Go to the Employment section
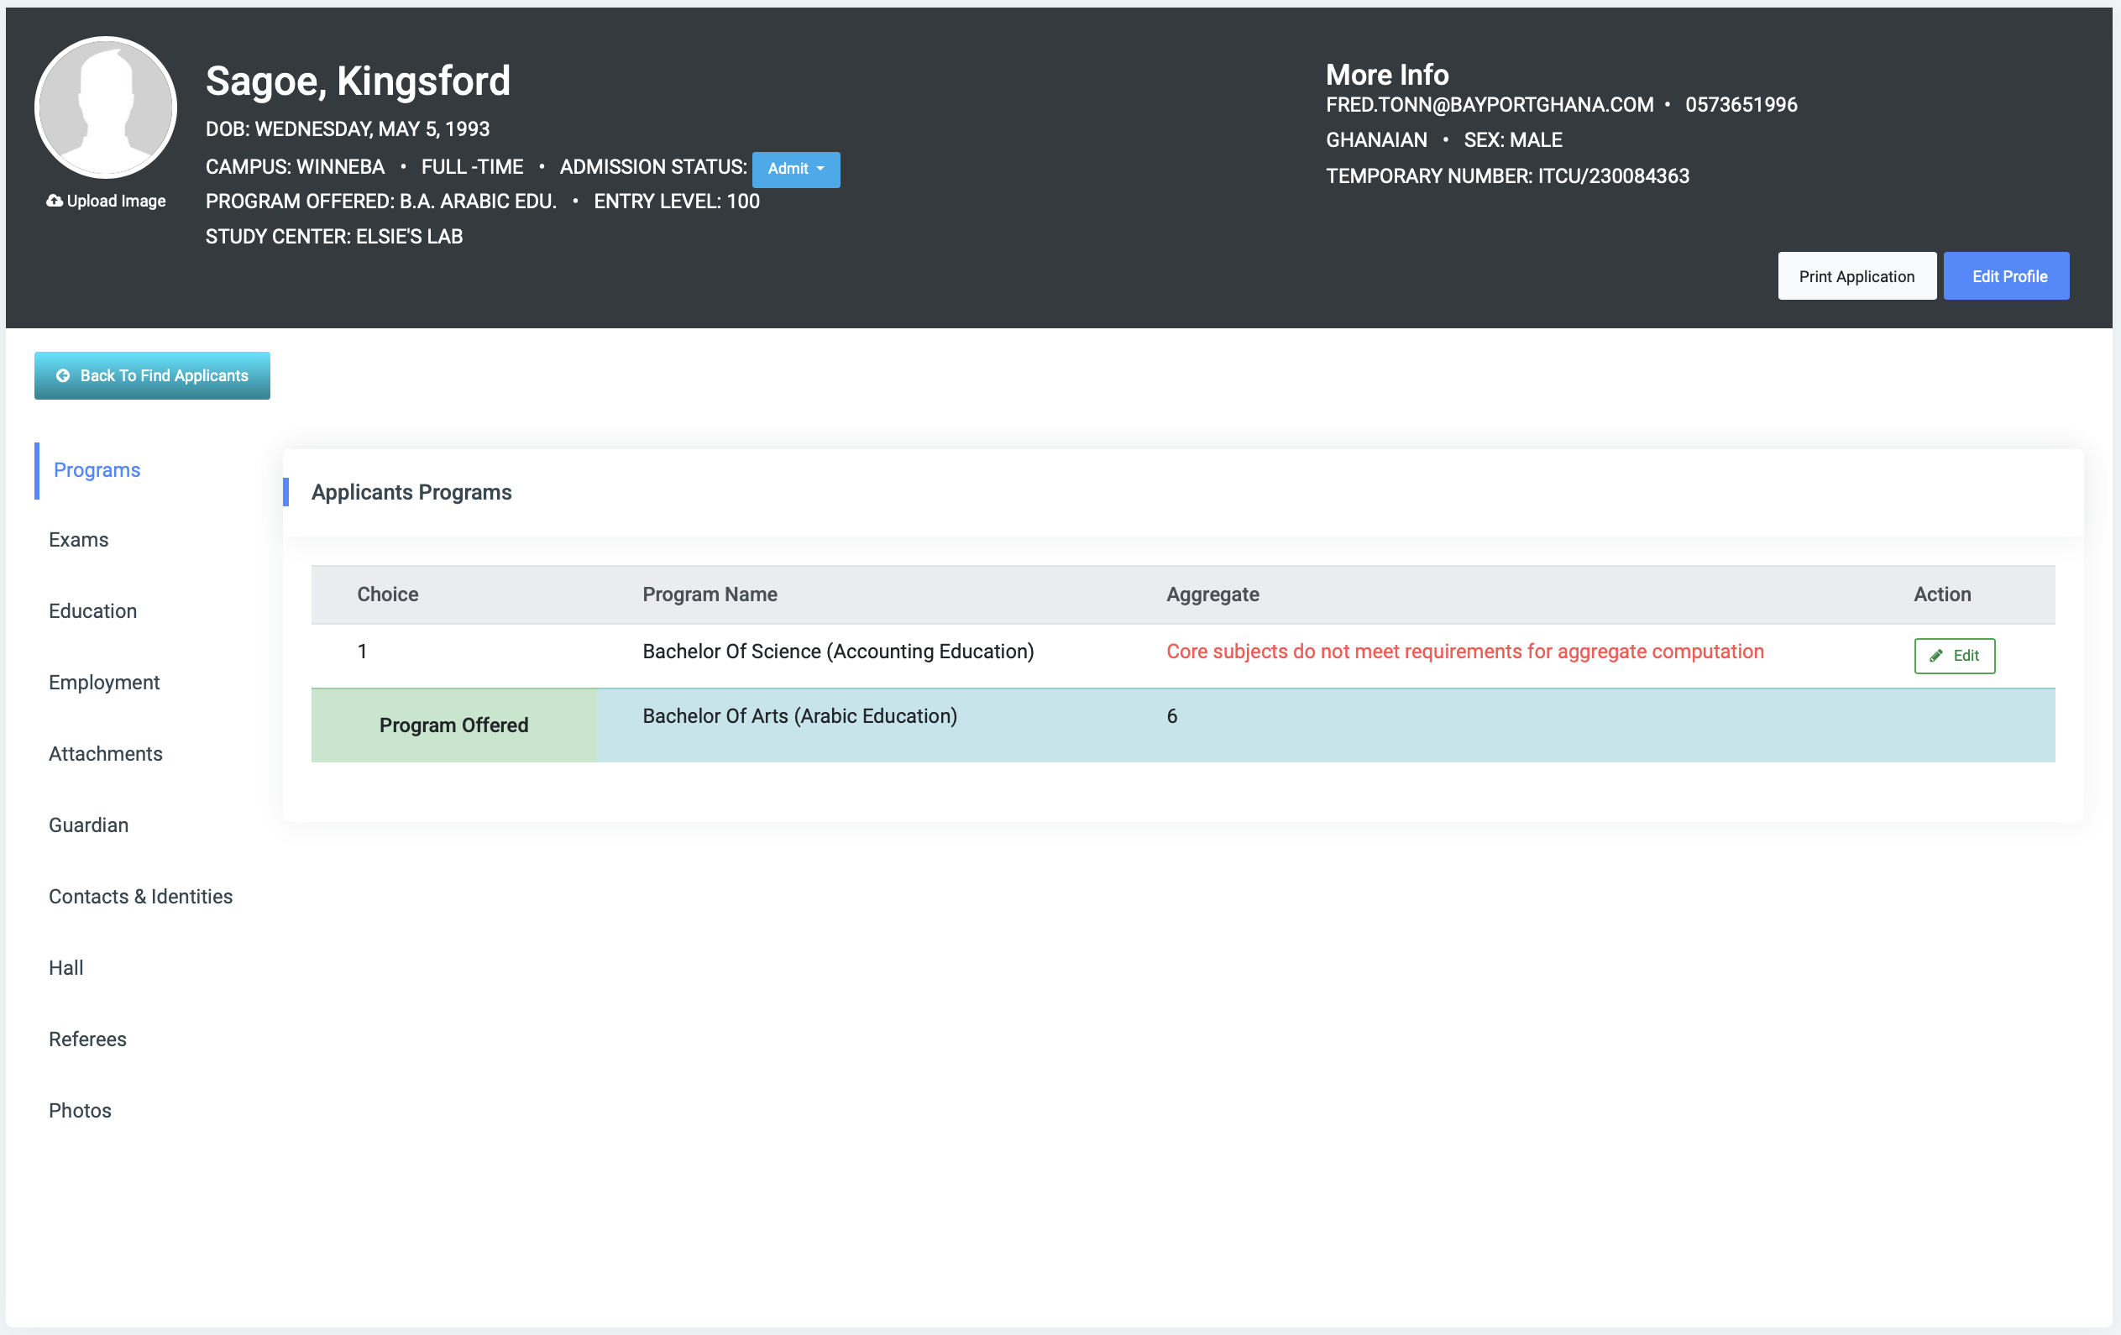This screenshot has width=2121, height=1335. pyautogui.click(x=104, y=683)
